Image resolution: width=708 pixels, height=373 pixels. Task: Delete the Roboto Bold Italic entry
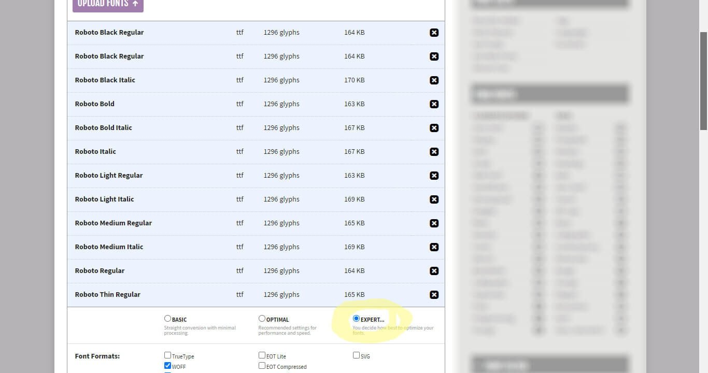[x=434, y=128]
